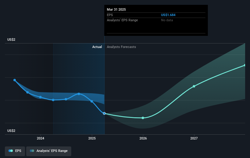250x158 pixels.
Task: Click the 2025 x-axis label
Action: [x=92, y=139]
